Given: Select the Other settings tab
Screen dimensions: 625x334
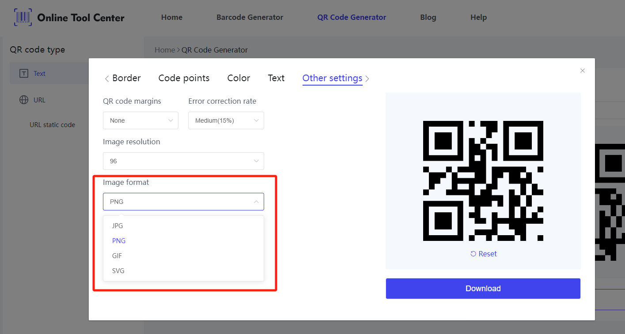Looking at the screenshot, I should point(332,78).
